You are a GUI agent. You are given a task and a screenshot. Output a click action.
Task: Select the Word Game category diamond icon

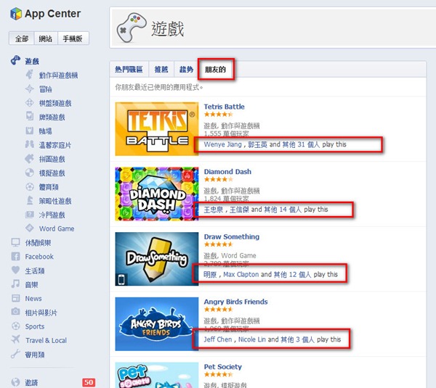(x=30, y=228)
